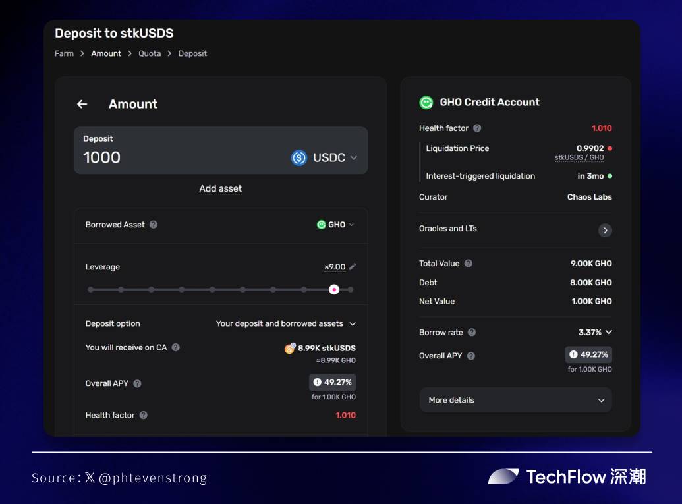Go back using the arrow beside Amount

(x=82, y=104)
